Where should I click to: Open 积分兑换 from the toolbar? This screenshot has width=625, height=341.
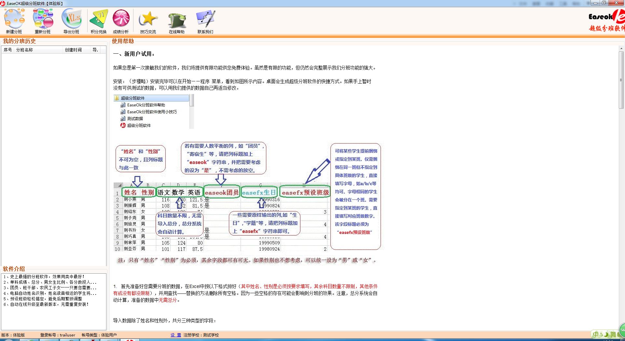pyautogui.click(x=99, y=21)
